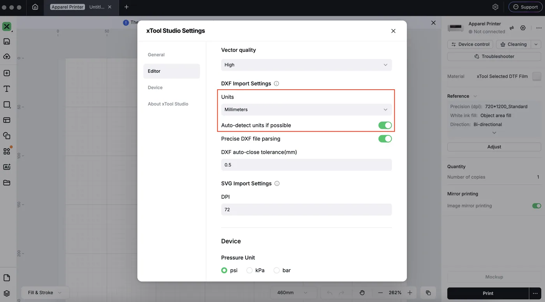Open the layers icon at bottom left
The image size is (545, 302).
[7, 293]
